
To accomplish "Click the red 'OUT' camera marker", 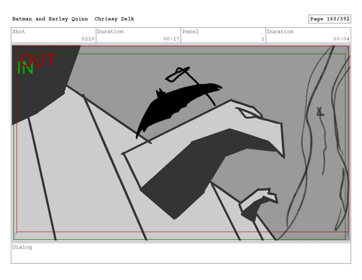I will click(x=39, y=60).
